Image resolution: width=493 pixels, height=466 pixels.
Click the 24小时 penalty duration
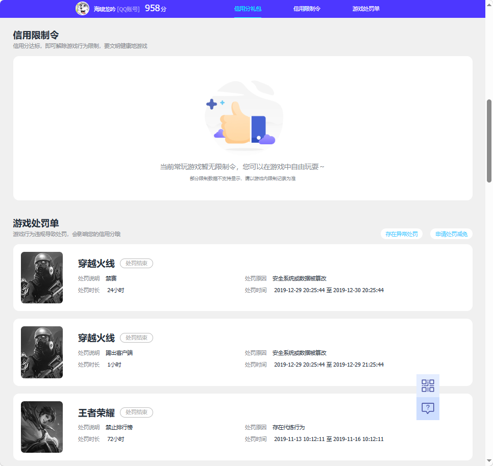[x=116, y=290]
